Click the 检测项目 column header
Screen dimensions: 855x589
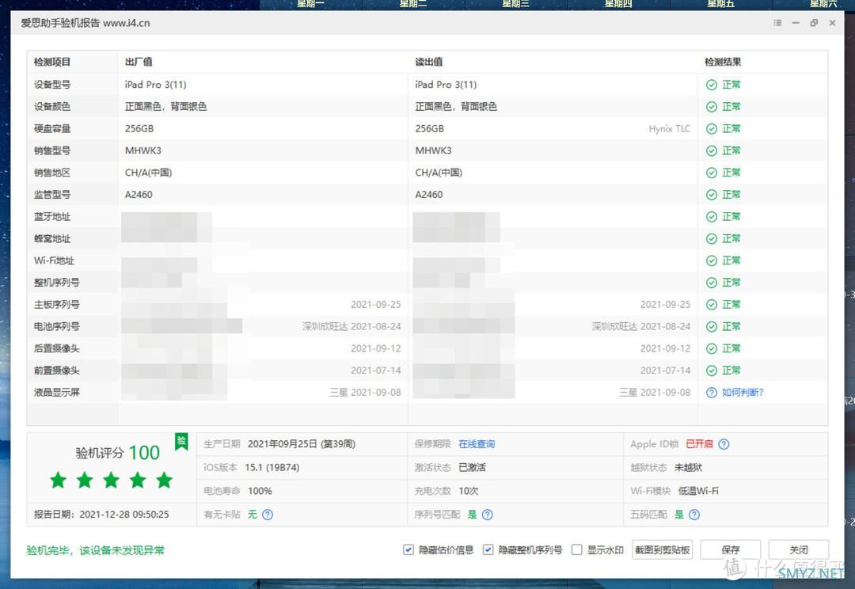[x=52, y=62]
